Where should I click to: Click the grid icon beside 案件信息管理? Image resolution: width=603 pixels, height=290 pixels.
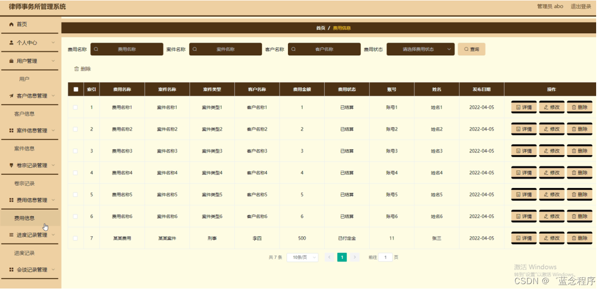(11, 131)
